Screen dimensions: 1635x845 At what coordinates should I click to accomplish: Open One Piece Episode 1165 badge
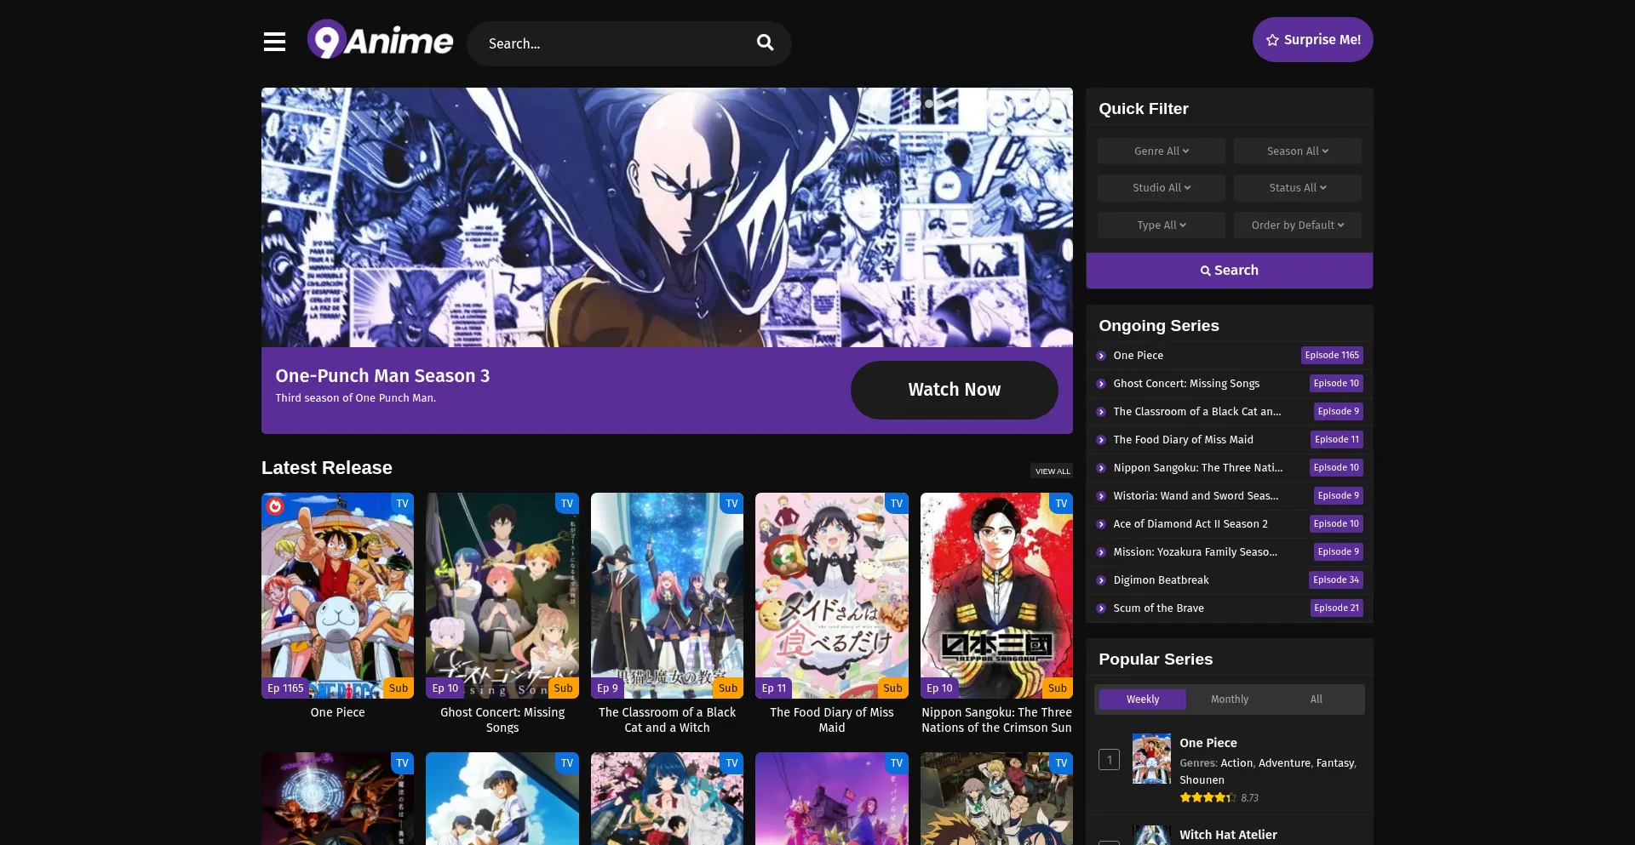pyautogui.click(x=1332, y=355)
